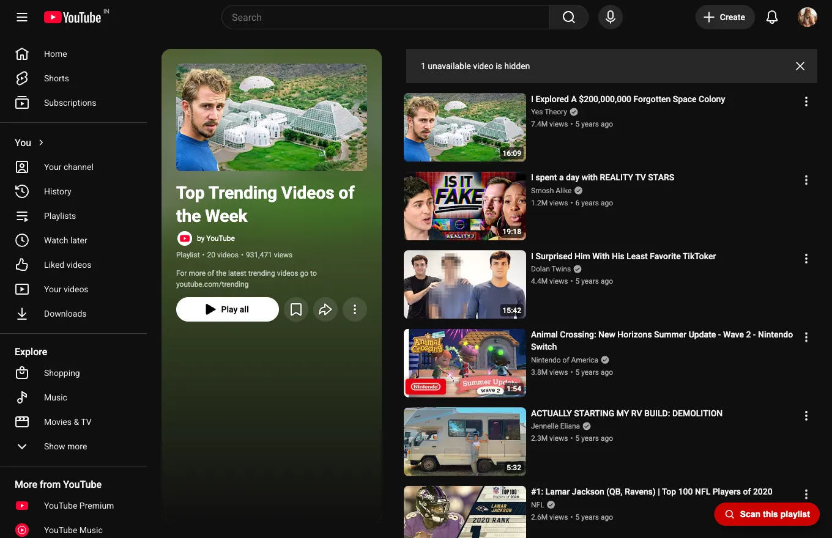Screen dimensions: 832x538
Task: Open YouTube Premium link
Action: click(73, 506)
